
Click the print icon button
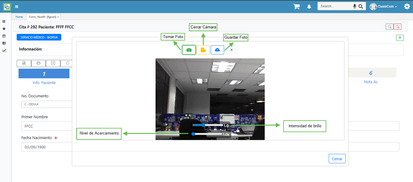tap(39, 63)
